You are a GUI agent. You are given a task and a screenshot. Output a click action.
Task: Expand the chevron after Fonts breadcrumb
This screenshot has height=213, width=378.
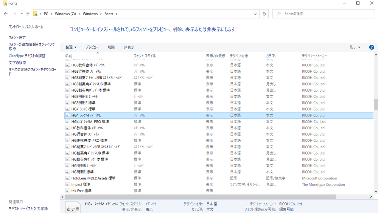click(x=117, y=14)
